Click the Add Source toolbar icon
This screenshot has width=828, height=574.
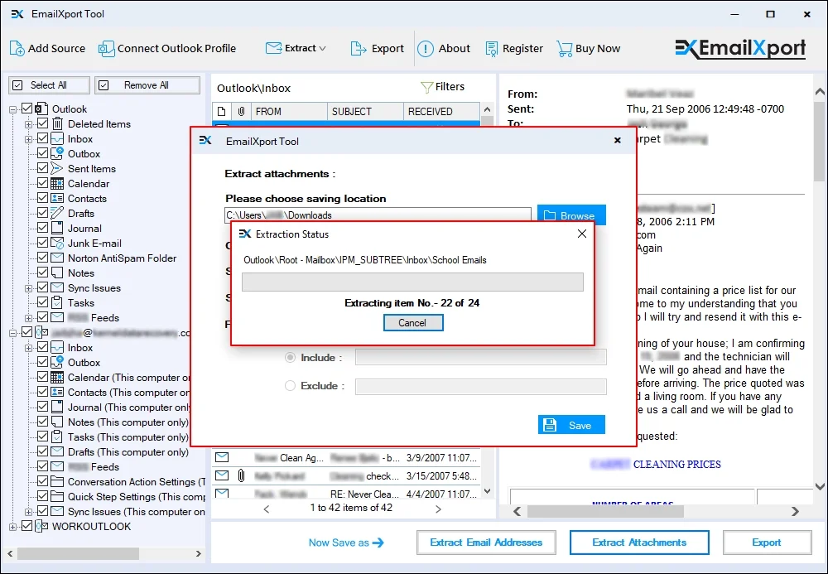pos(17,48)
